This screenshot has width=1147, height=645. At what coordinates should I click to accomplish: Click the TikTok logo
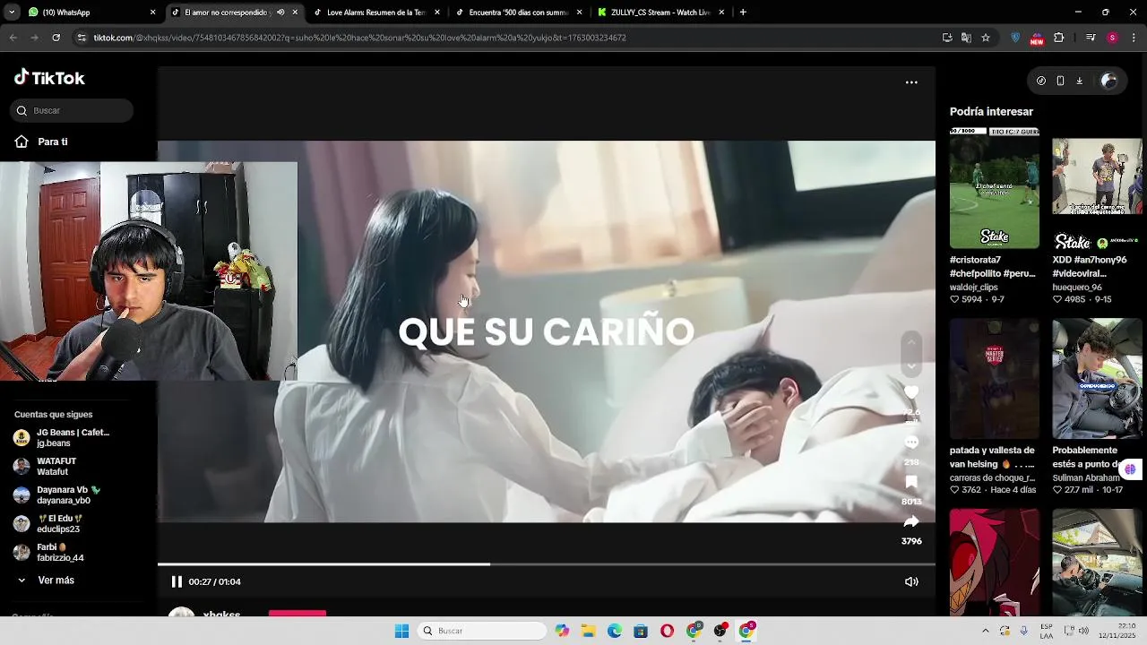(49, 78)
